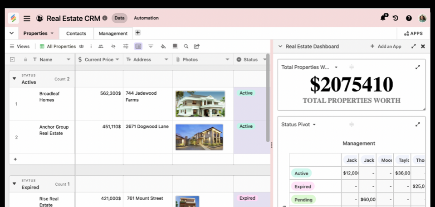Open the Current Price column dropdown

[x=117, y=60]
